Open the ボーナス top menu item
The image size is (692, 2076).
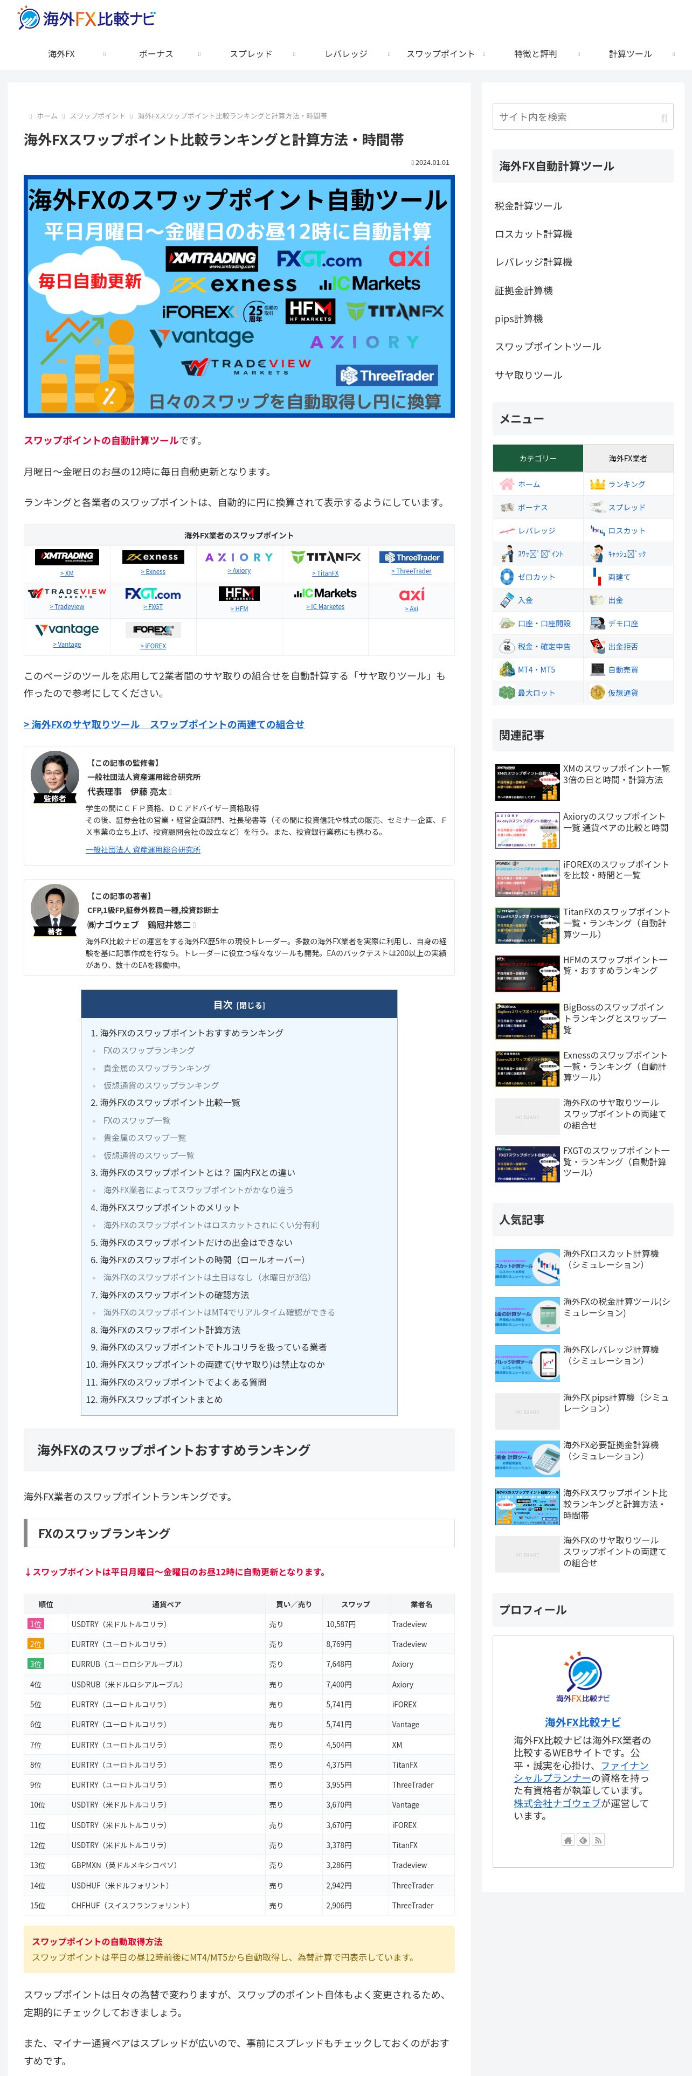[x=156, y=54]
